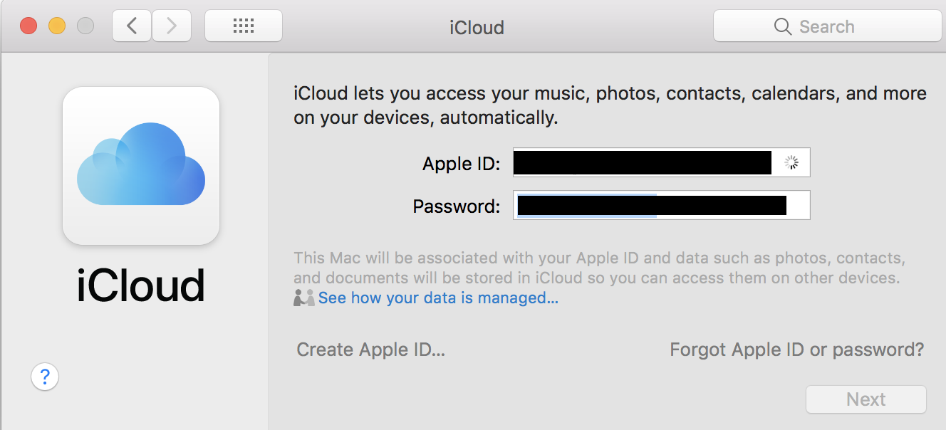
Task: Close the iCloud preferences window
Action: [x=28, y=26]
